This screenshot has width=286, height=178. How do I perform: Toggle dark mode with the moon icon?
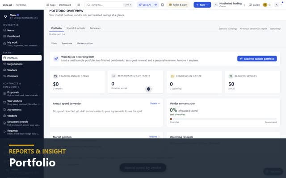pyautogui.click(x=269, y=5)
